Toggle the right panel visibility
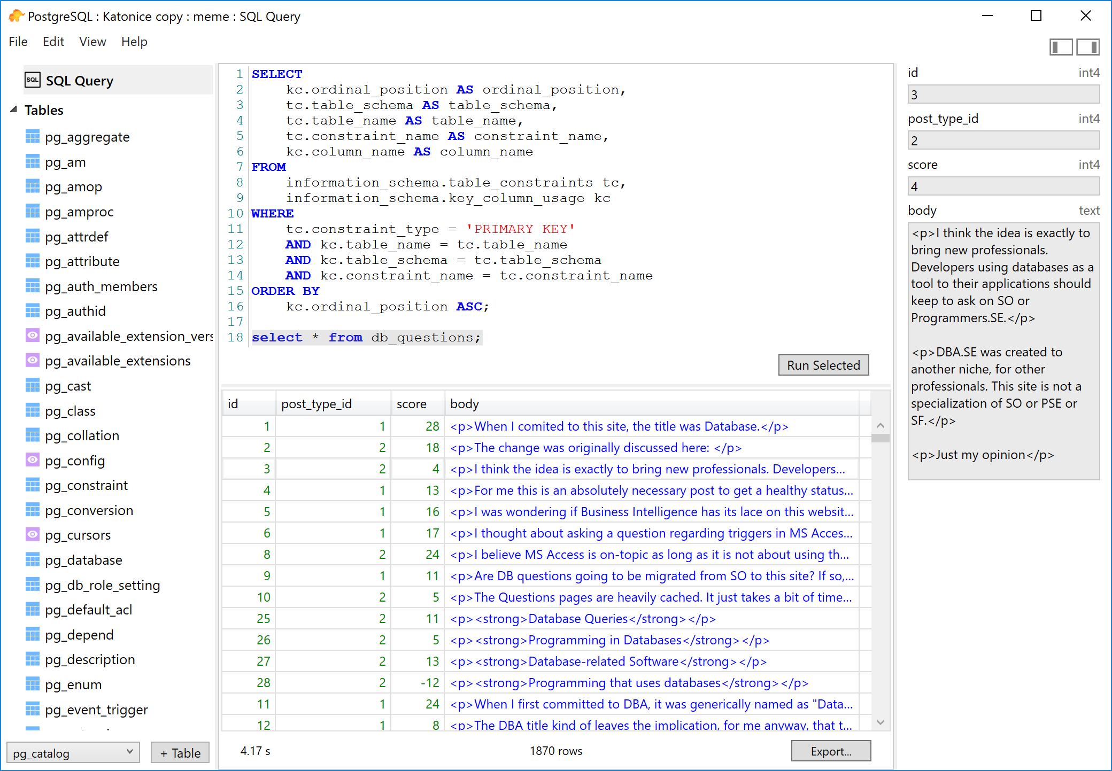 (1088, 47)
